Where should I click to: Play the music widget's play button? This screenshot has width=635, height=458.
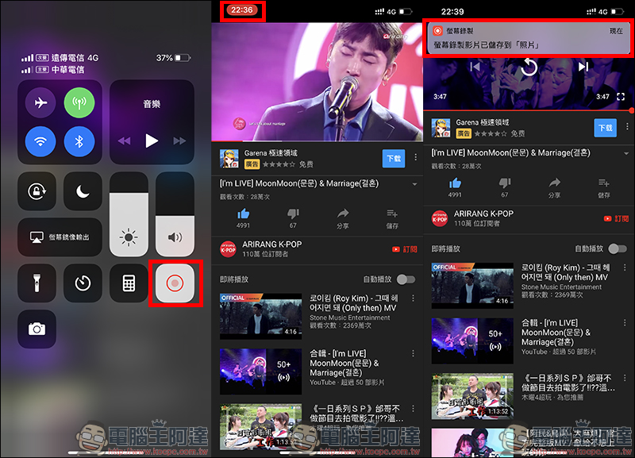(152, 140)
